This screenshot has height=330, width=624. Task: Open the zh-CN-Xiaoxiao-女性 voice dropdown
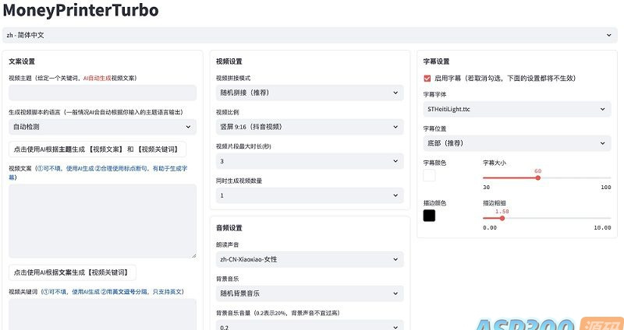tap(310, 259)
